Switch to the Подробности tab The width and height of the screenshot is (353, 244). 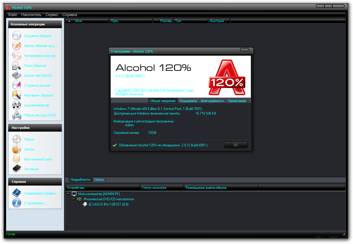tap(81, 180)
